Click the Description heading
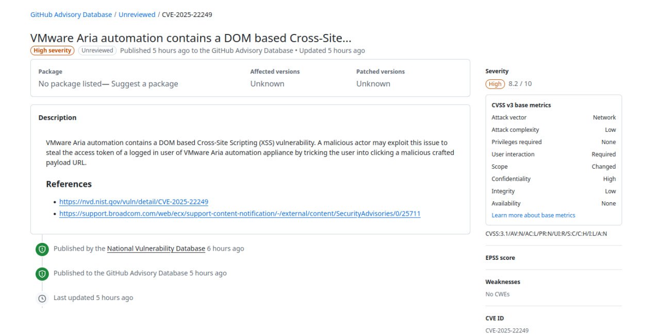Screen dimensions: 660x335 point(57,118)
